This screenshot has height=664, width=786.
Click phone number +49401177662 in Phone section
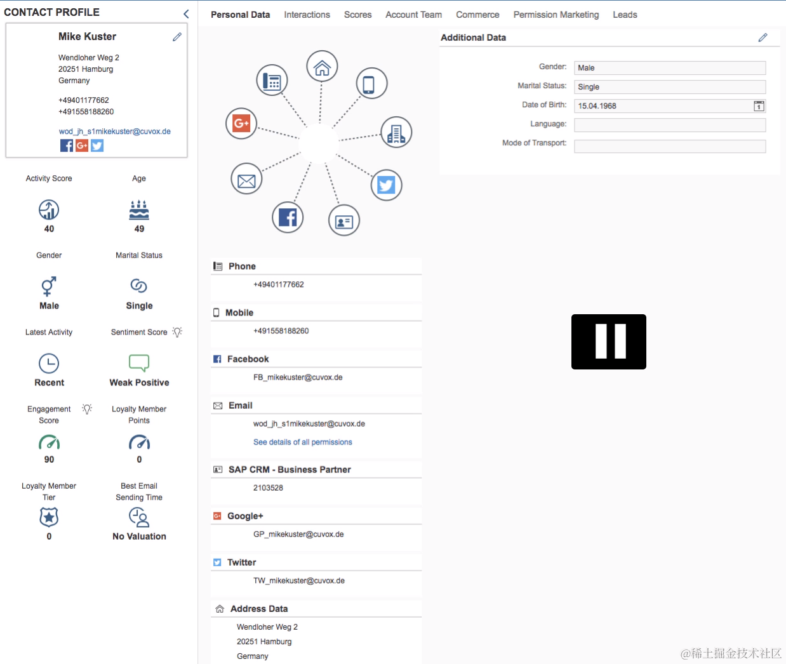pos(278,284)
